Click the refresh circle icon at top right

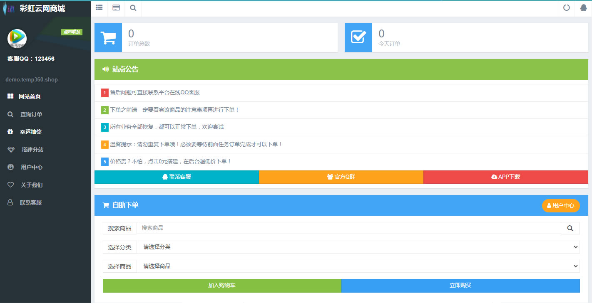click(x=566, y=7)
